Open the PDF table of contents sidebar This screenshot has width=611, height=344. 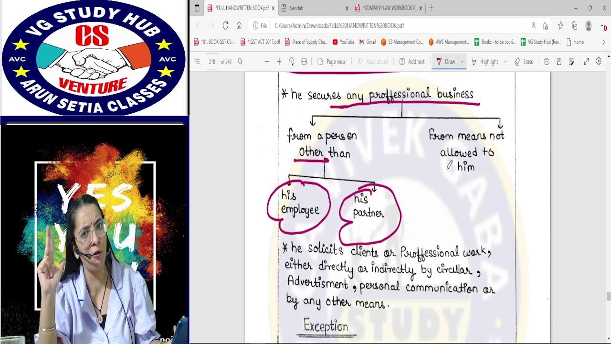(197, 62)
